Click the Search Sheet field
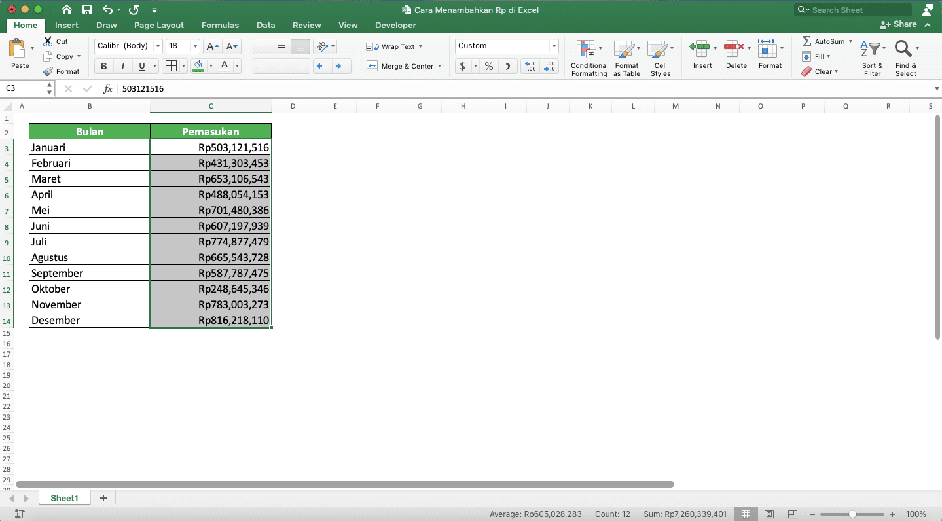Screen dimensions: 942x521 click(853, 10)
